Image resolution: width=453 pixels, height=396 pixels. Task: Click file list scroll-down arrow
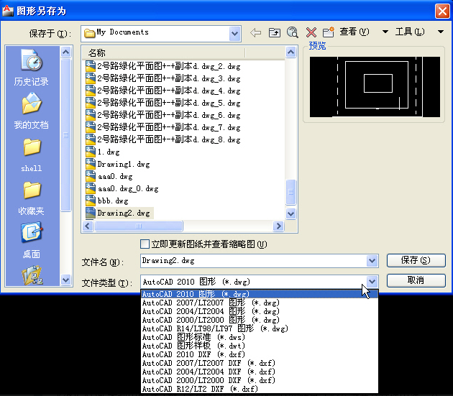pyautogui.click(x=290, y=213)
